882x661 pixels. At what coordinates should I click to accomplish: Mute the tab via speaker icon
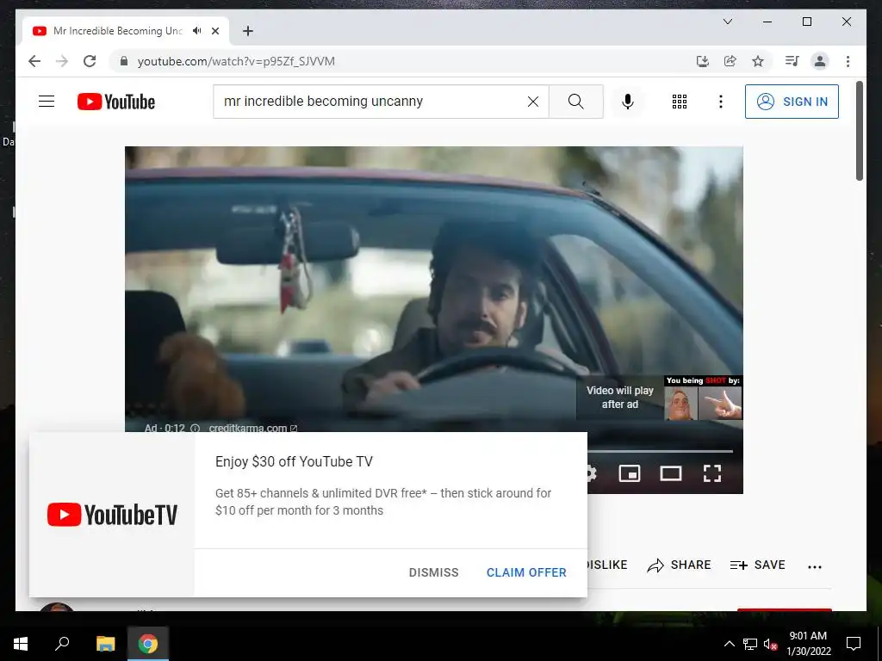point(197,31)
